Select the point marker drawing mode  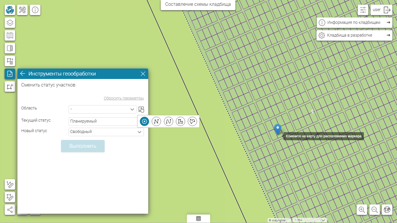144,121
